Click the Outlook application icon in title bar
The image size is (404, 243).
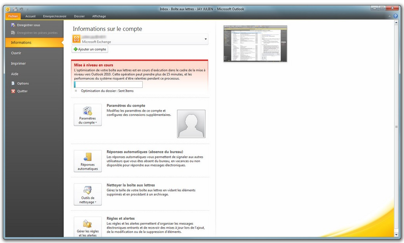(8, 9)
